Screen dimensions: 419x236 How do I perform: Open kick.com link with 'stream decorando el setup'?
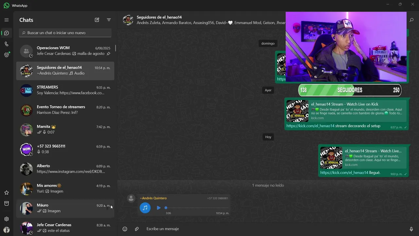point(310,126)
